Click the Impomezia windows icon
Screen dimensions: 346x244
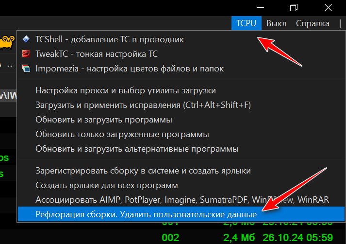(26, 69)
